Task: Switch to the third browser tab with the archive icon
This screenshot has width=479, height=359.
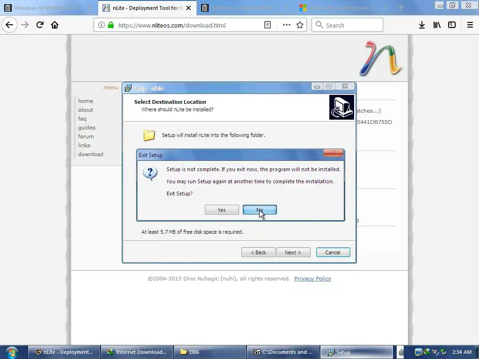Action: pos(245,7)
